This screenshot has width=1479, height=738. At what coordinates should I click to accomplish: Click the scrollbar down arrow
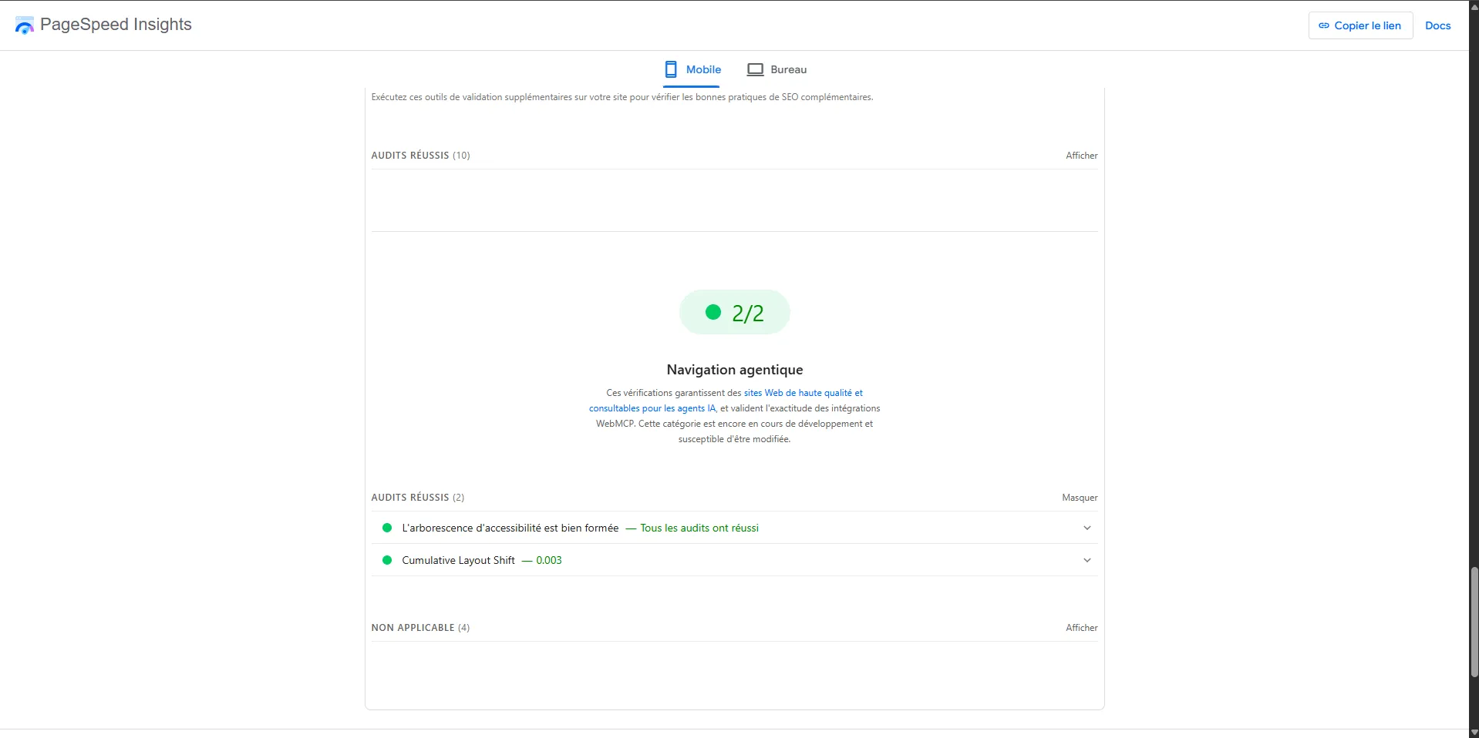pos(1474,733)
